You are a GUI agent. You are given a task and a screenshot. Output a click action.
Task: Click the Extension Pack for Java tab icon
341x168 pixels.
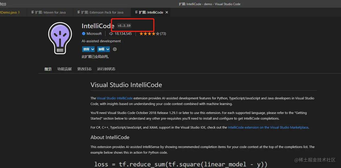(79, 12)
